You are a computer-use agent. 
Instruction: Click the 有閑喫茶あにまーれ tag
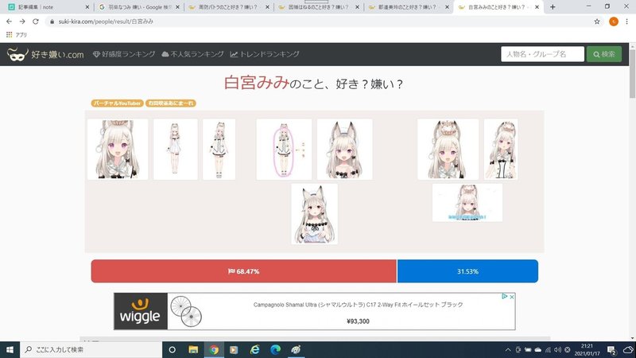click(171, 103)
